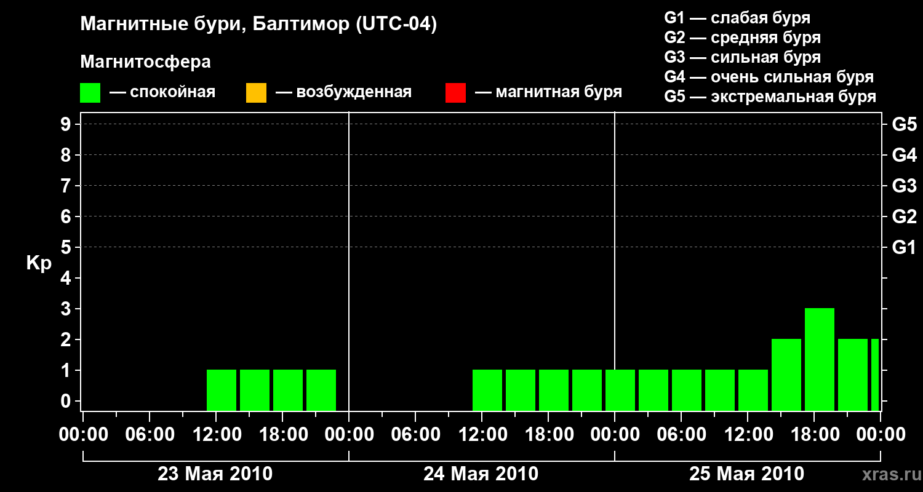923x492 pixels.
Task: Click the Kp axis value 7
Action: point(67,186)
